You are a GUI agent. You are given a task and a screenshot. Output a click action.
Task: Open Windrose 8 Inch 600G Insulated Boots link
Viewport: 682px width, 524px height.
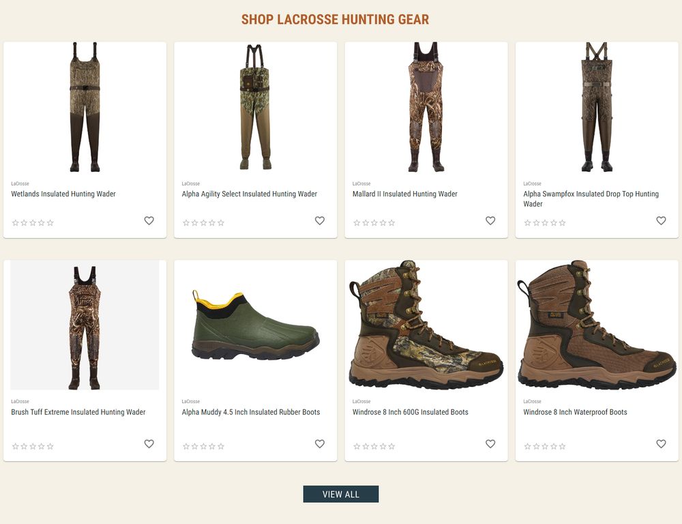pos(410,412)
